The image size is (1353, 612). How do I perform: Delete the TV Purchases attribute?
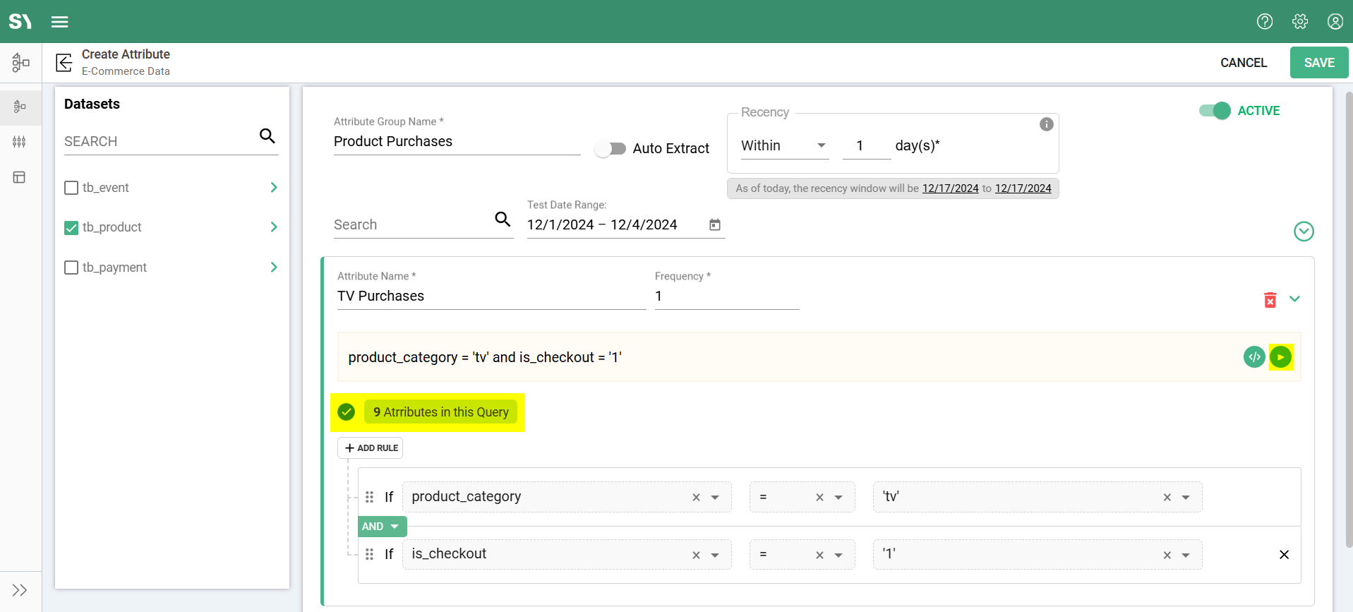click(1270, 300)
